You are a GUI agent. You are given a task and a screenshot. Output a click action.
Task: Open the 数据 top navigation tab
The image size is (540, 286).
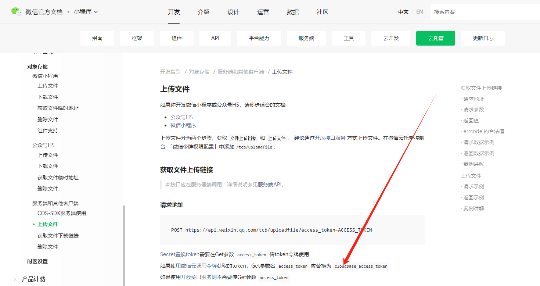coord(293,12)
